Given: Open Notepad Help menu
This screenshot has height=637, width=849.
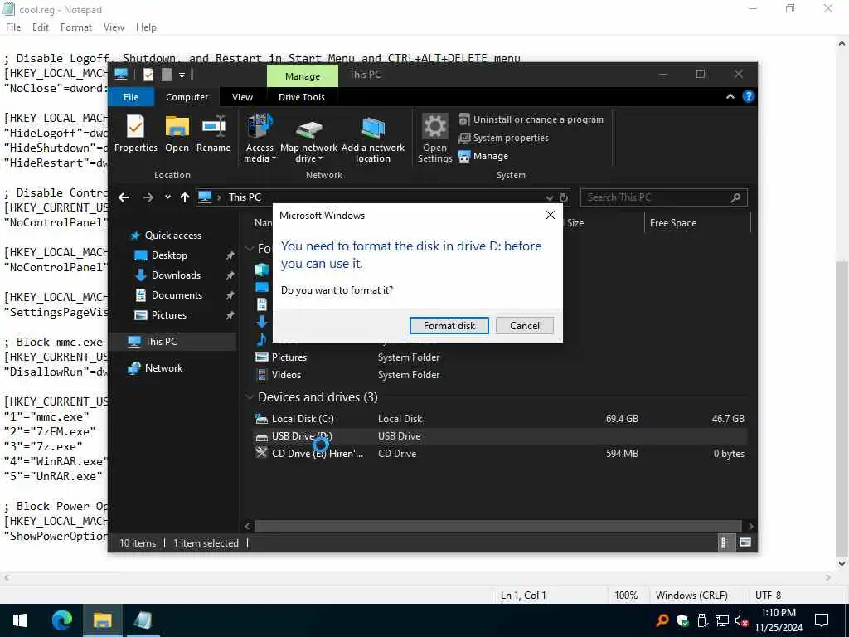Looking at the screenshot, I should tap(146, 27).
